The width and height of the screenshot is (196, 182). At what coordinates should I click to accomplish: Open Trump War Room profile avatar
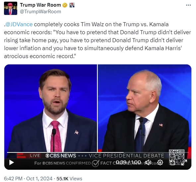coord(11,8)
